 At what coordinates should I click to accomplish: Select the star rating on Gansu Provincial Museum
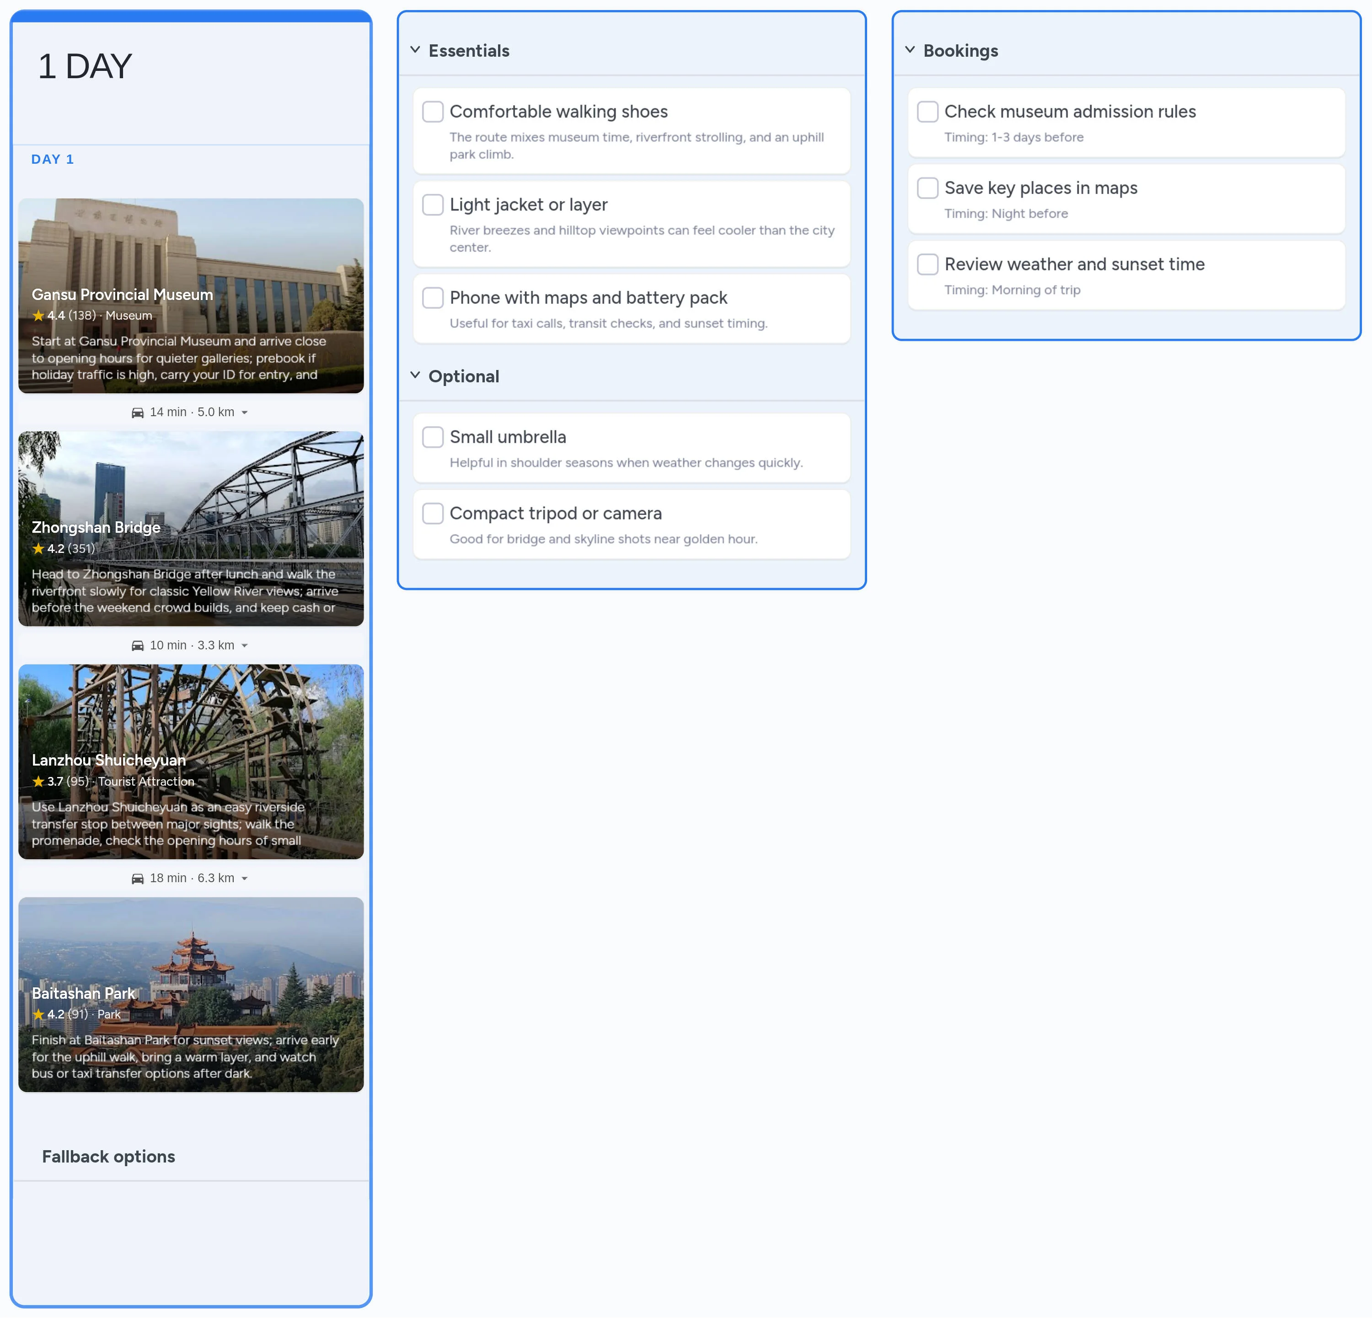click(38, 316)
